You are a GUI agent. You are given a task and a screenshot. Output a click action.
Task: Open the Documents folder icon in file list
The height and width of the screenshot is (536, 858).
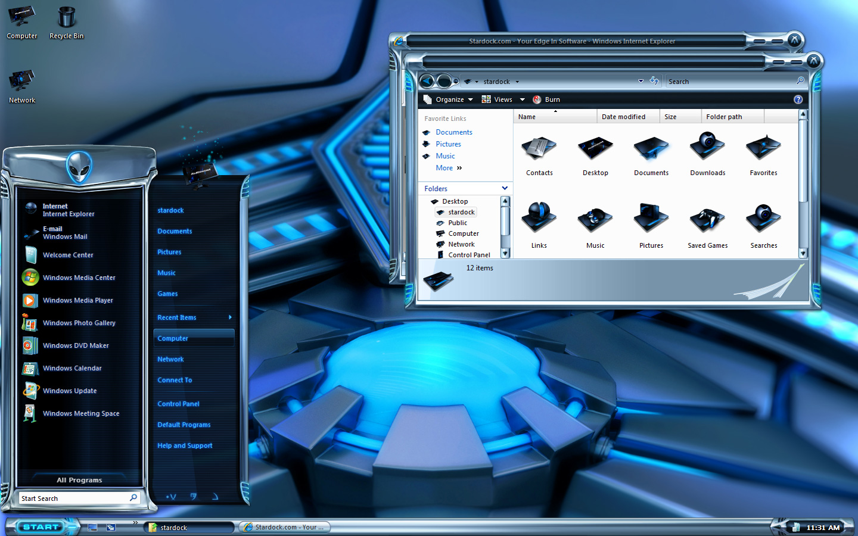pyautogui.click(x=651, y=149)
